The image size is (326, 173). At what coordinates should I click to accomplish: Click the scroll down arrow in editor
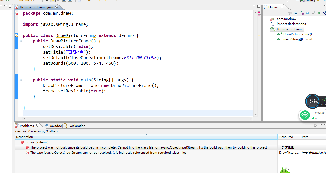coord(255,115)
